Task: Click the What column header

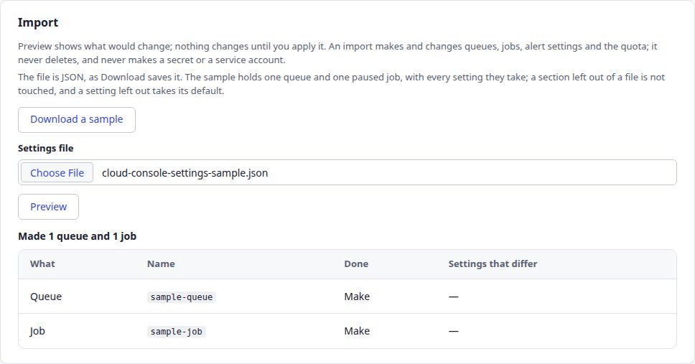Action: pos(42,263)
